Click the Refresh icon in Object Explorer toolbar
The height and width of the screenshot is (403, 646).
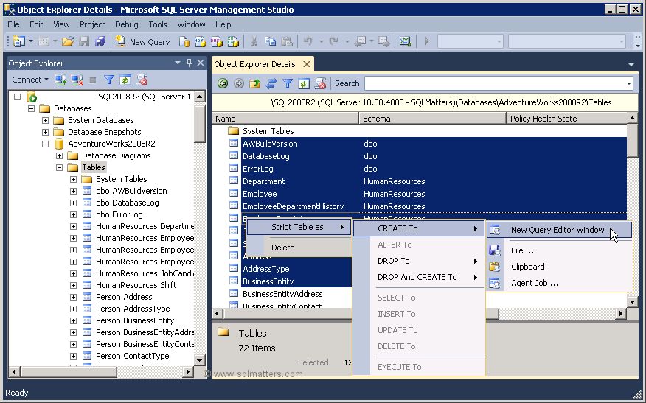(125, 80)
